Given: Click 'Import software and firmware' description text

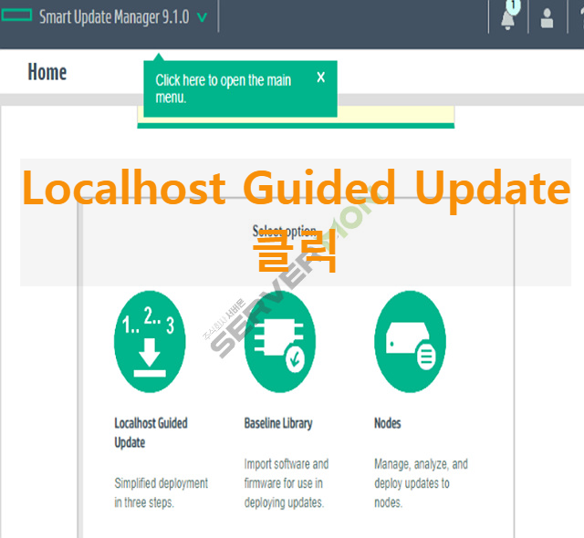Looking at the screenshot, I should point(287,483).
